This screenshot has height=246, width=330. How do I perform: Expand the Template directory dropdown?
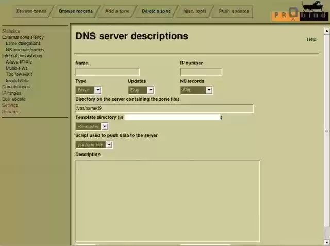(x=92, y=127)
